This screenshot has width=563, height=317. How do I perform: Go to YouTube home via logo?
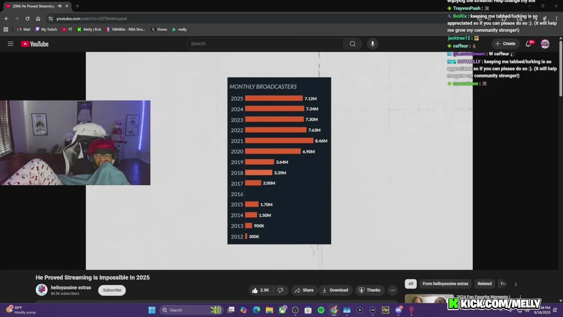click(35, 44)
